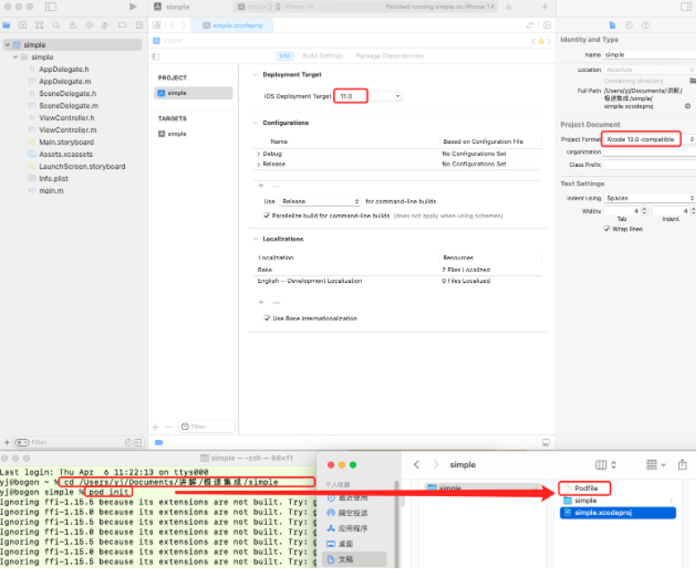Choose containing directory folder icon
Viewport: 697px width, 569px height.
tap(693, 81)
